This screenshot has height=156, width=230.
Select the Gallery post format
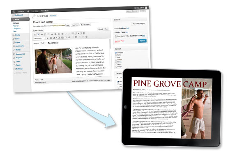[x=116, y=60]
